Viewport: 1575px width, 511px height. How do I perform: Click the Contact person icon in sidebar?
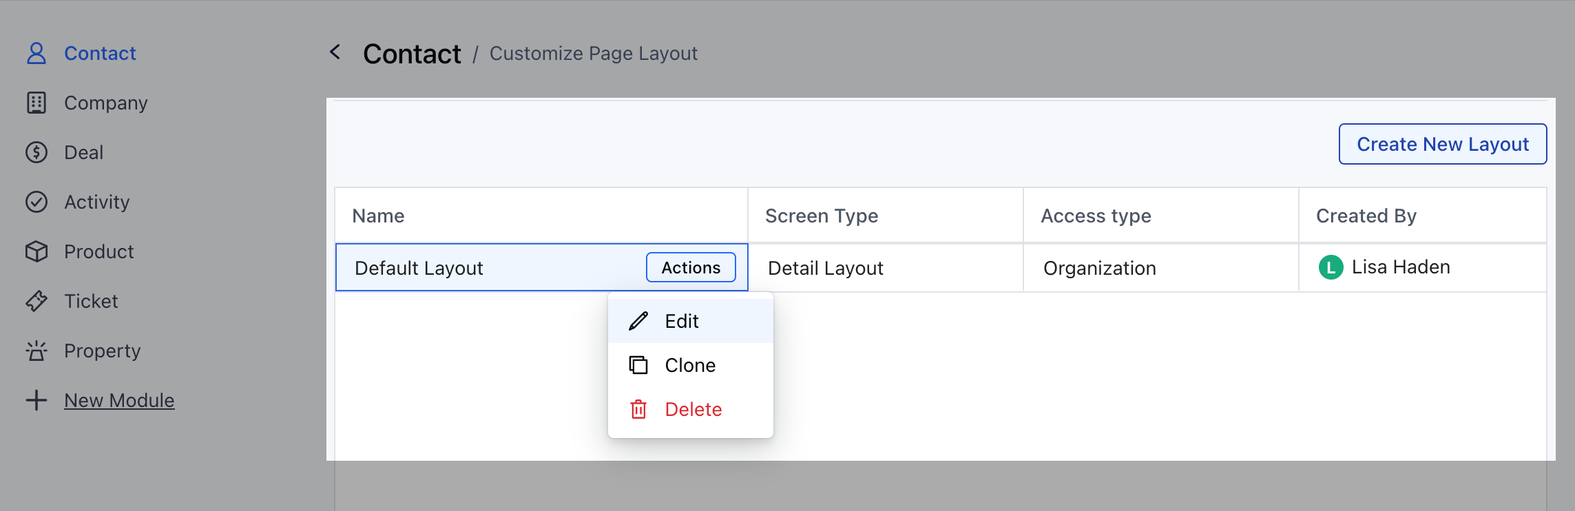point(36,53)
